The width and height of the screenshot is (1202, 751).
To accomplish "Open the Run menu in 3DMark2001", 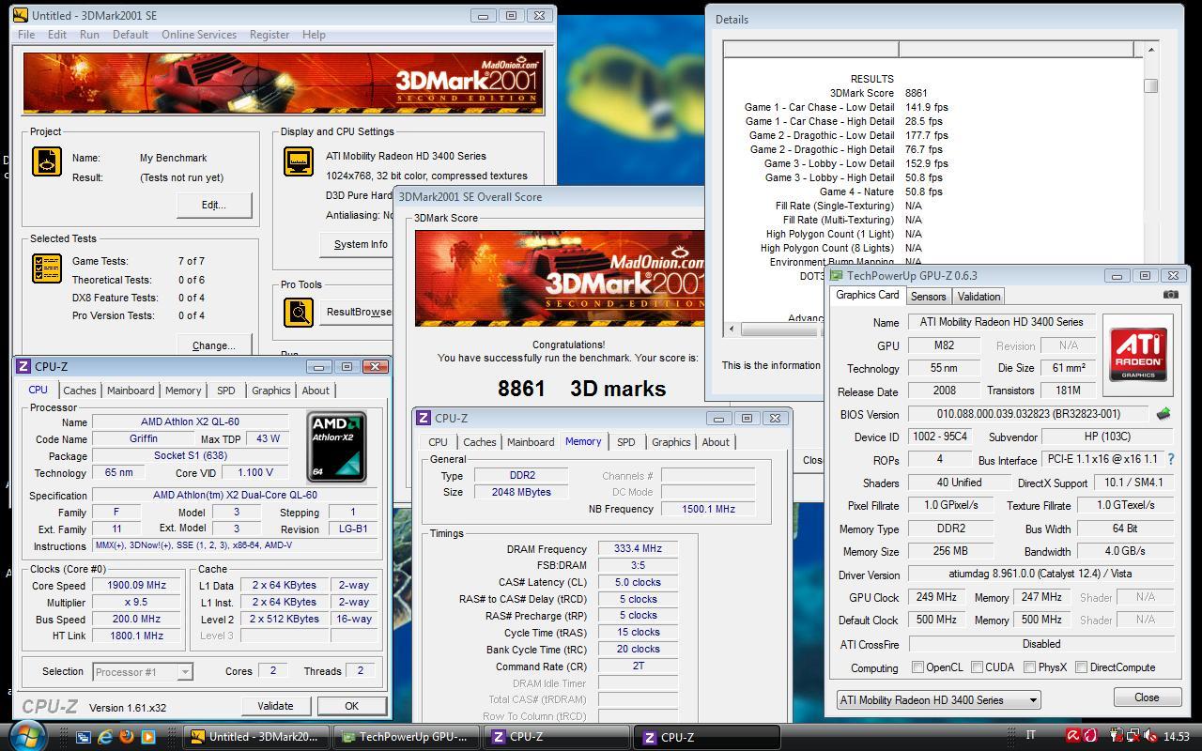I will (x=89, y=35).
